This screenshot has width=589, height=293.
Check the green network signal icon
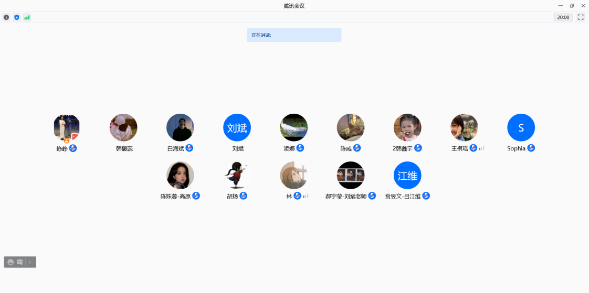[x=27, y=17]
